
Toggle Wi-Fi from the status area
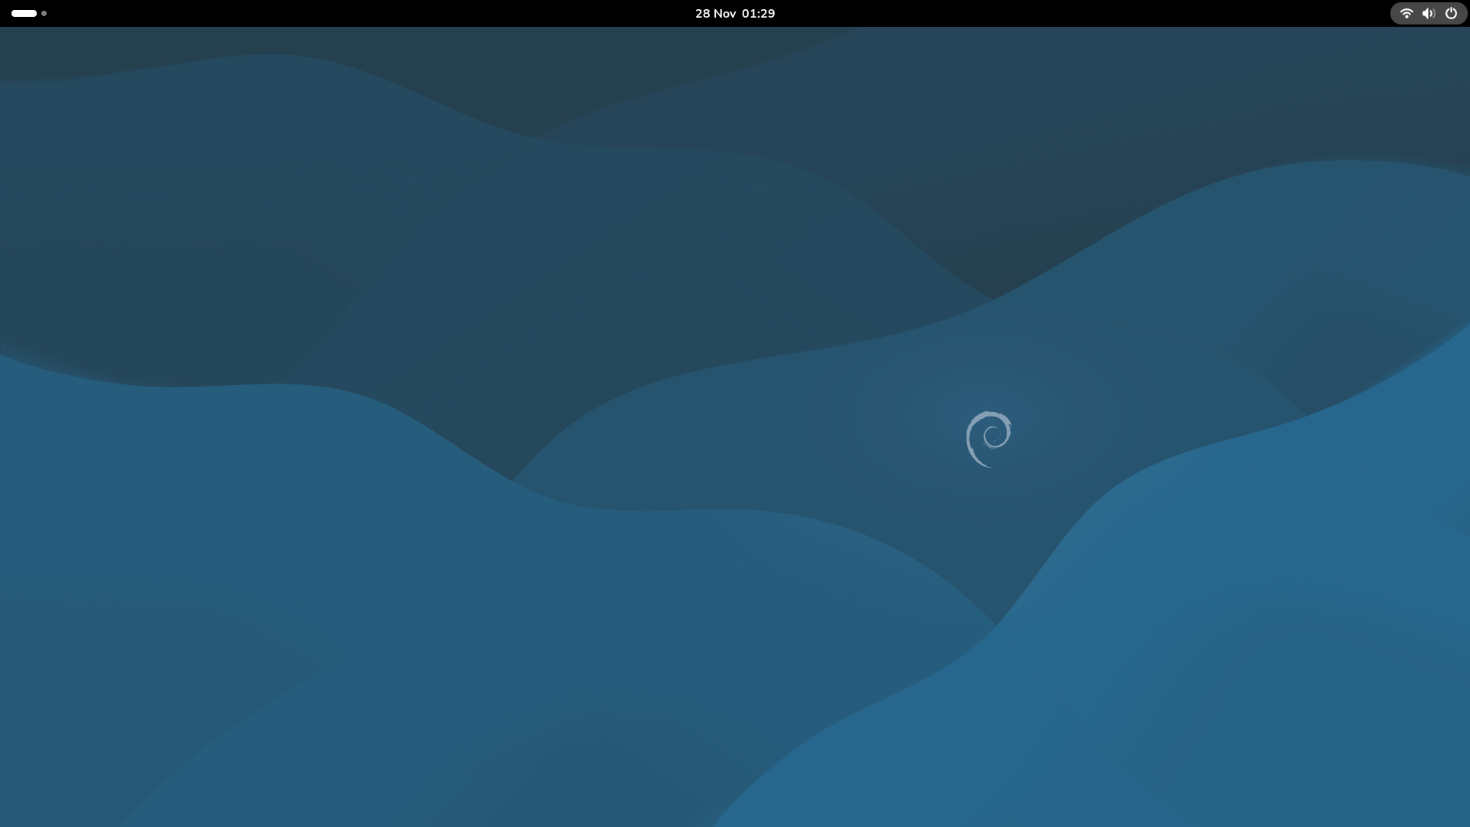[1406, 13]
